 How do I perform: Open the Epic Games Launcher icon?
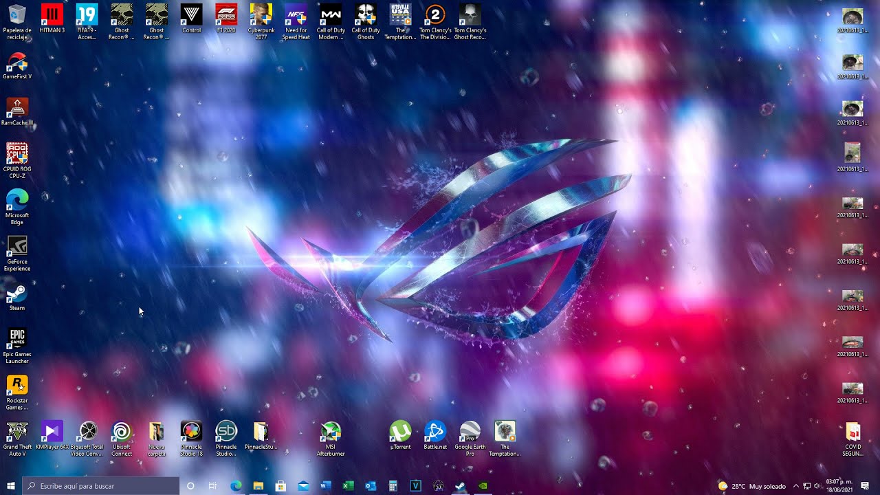pos(17,346)
